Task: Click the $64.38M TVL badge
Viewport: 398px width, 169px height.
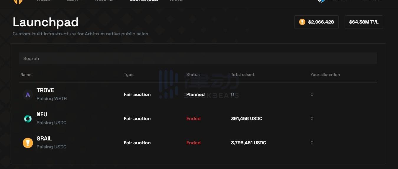Action: pyautogui.click(x=363, y=22)
